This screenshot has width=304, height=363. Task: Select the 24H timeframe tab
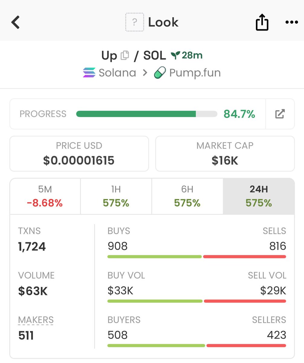(259, 196)
